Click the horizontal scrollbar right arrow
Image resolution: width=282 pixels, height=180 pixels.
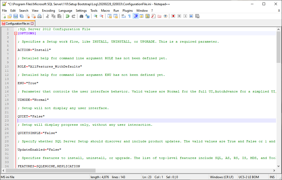274,170
